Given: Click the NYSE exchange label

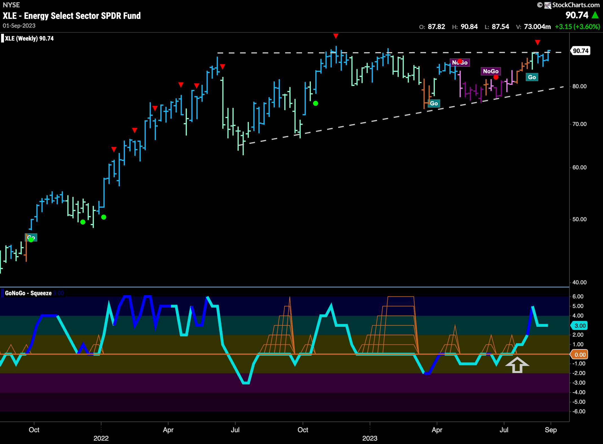Looking at the screenshot, I should point(11,5).
